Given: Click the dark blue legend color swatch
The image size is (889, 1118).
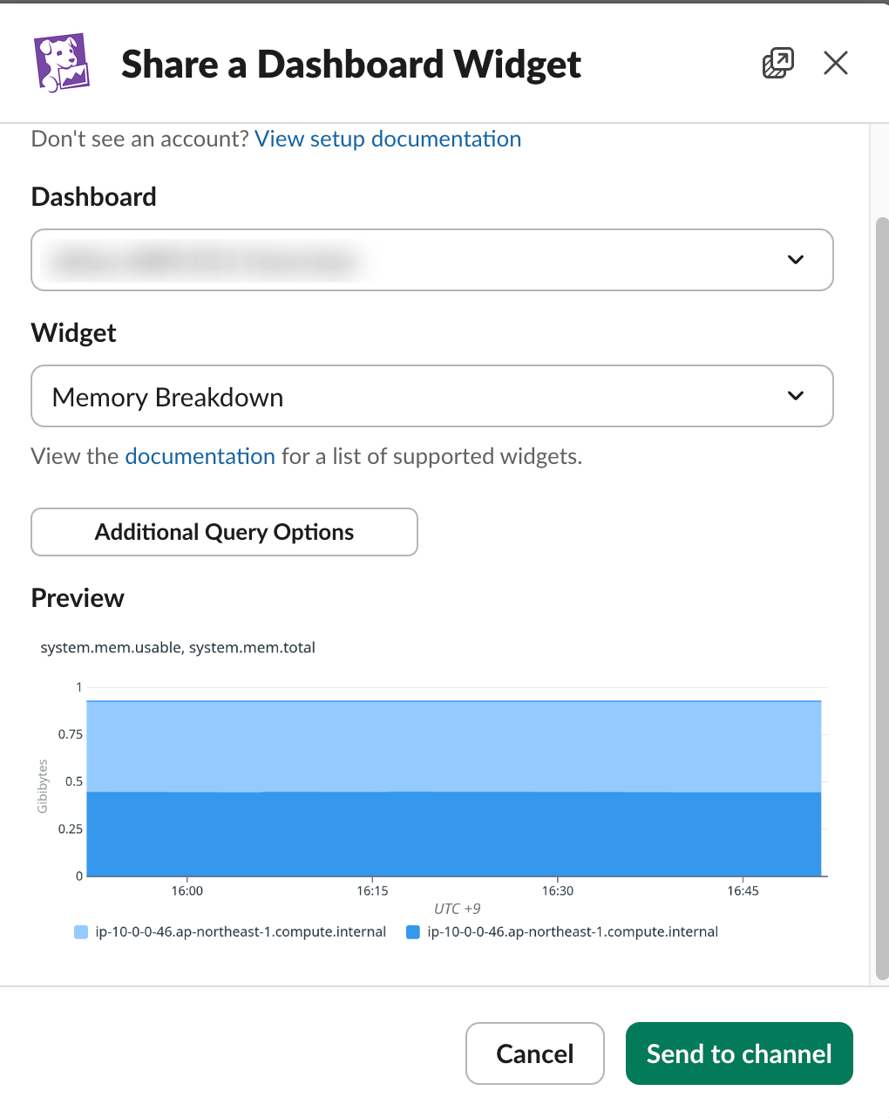Looking at the screenshot, I should point(412,931).
